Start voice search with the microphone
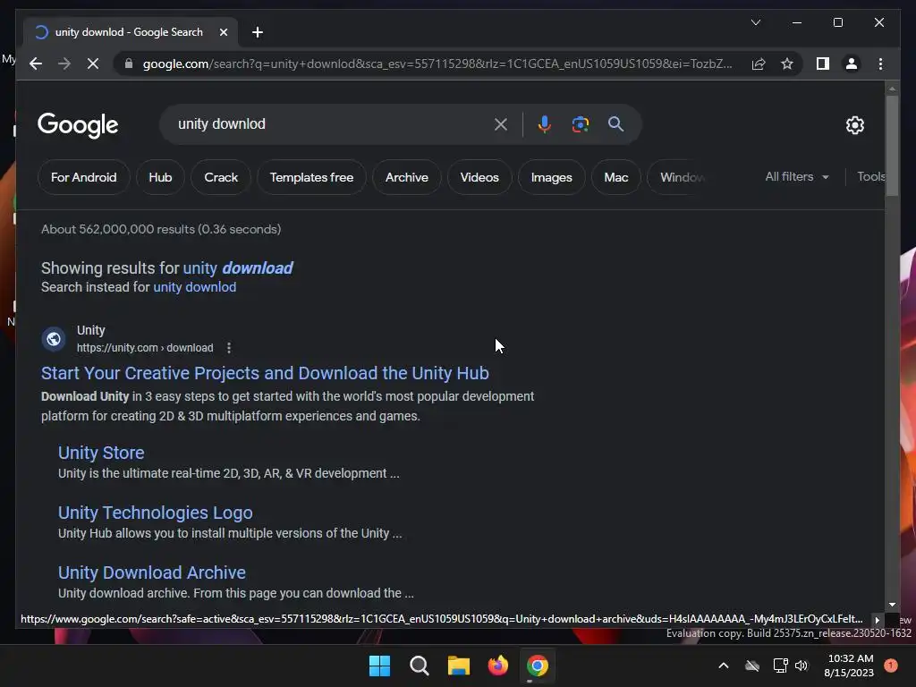Screen dimensions: 916x687 click(545, 123)
